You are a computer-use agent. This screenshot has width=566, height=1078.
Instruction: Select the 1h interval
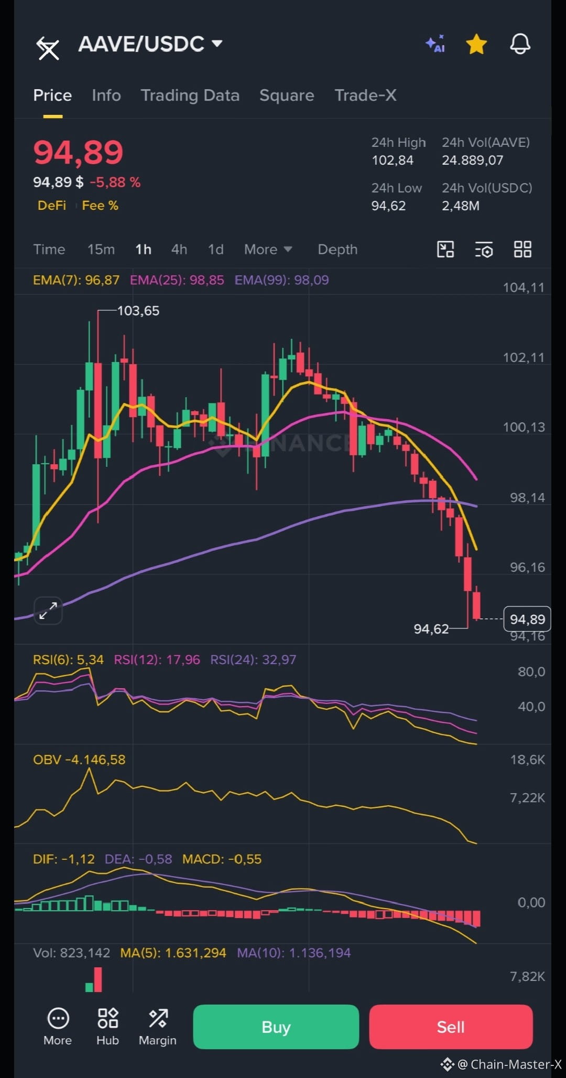point(144,249)
